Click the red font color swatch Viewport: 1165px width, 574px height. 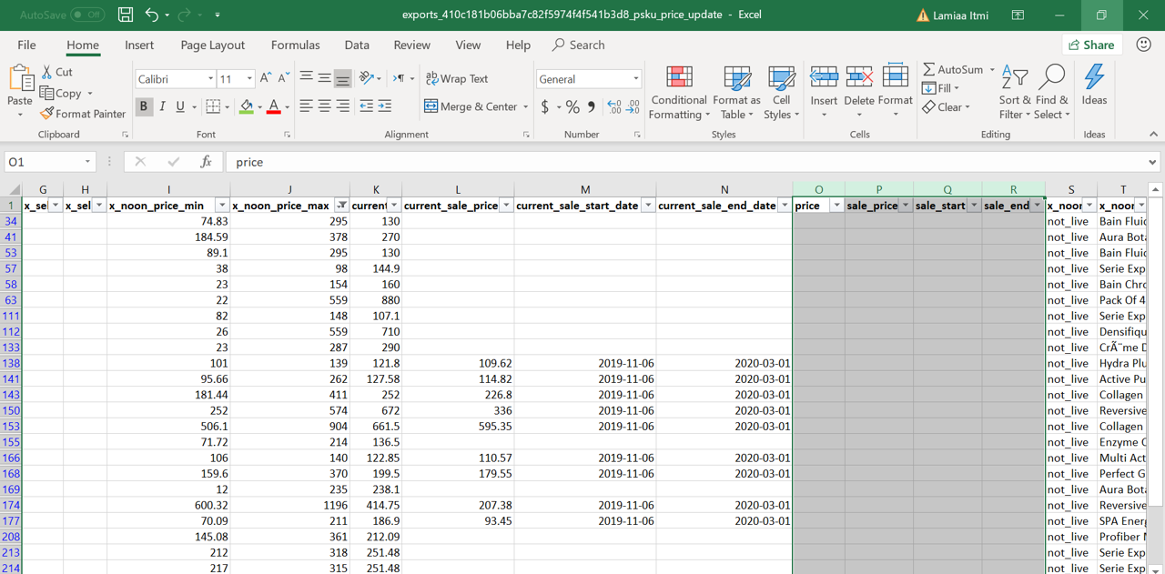(x=273, y=106)
